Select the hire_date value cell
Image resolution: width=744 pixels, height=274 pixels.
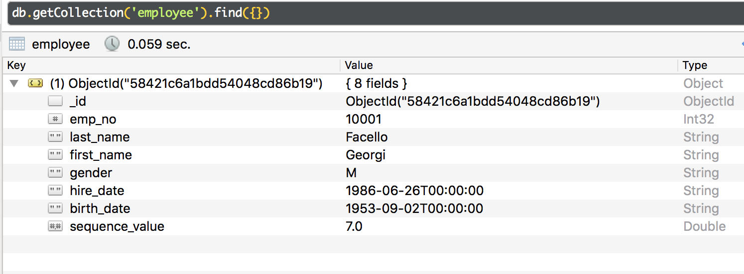tap(414, 191)
